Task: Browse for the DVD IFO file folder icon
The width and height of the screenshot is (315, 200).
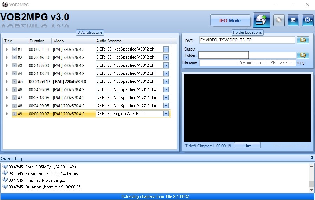Action: pos(303,40)
